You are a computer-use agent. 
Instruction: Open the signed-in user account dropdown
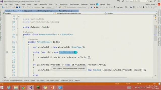tap(151, 4)
